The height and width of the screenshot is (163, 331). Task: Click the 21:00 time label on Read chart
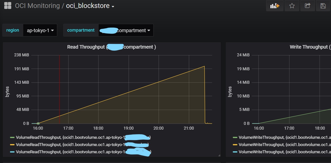tap(189, 128)
